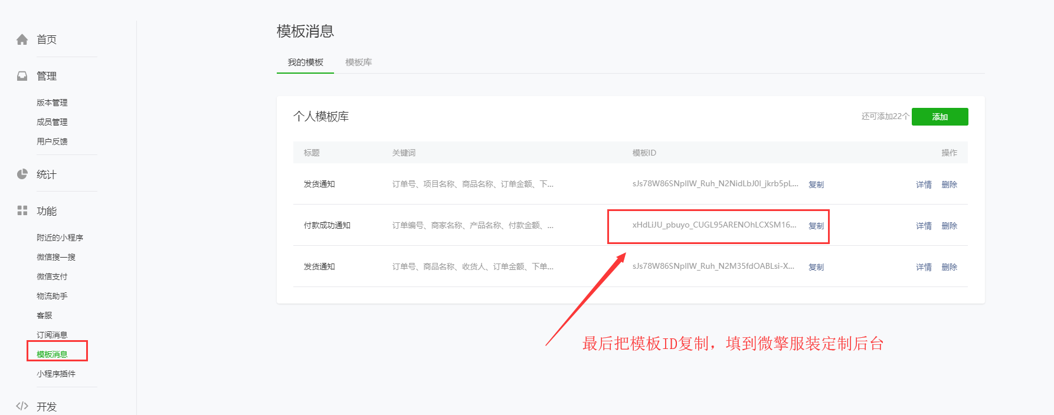Viewport: 1054px width, 415px height.
Task: Open the 开发 section
Action: point(47,407)
